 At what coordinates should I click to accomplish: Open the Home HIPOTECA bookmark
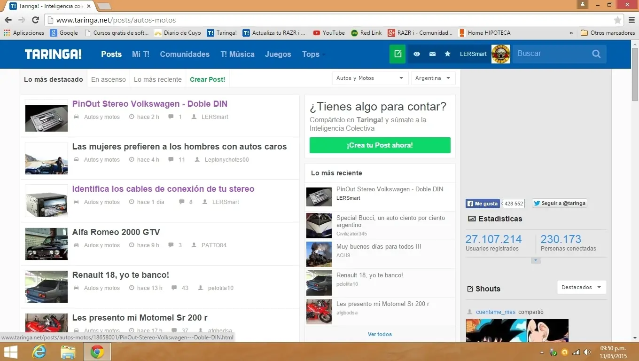tap(484, 33)
